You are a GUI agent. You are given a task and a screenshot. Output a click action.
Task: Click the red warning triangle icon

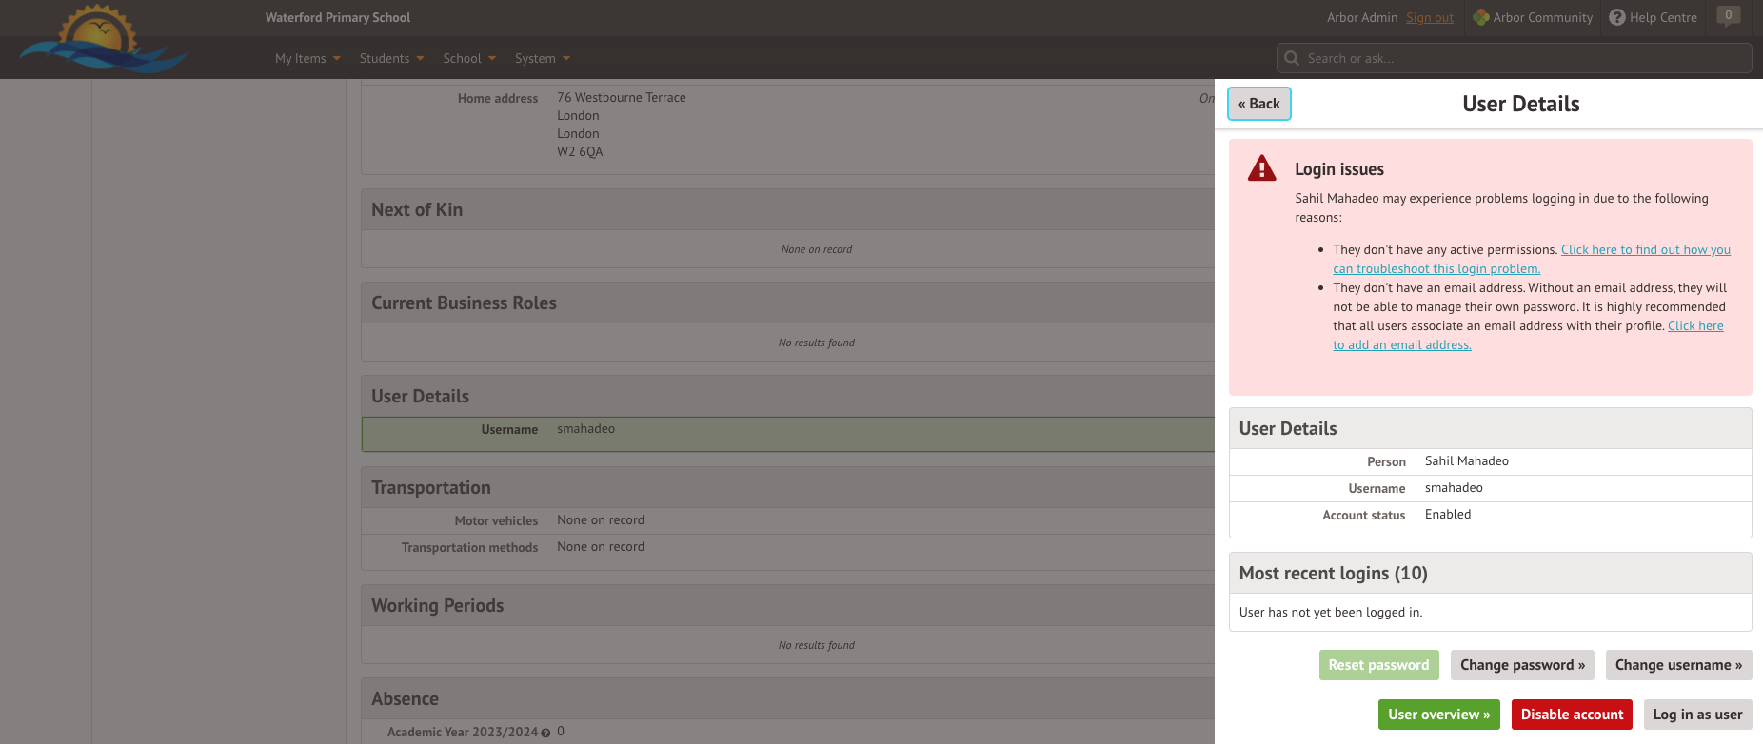[x=1261, y=169]
